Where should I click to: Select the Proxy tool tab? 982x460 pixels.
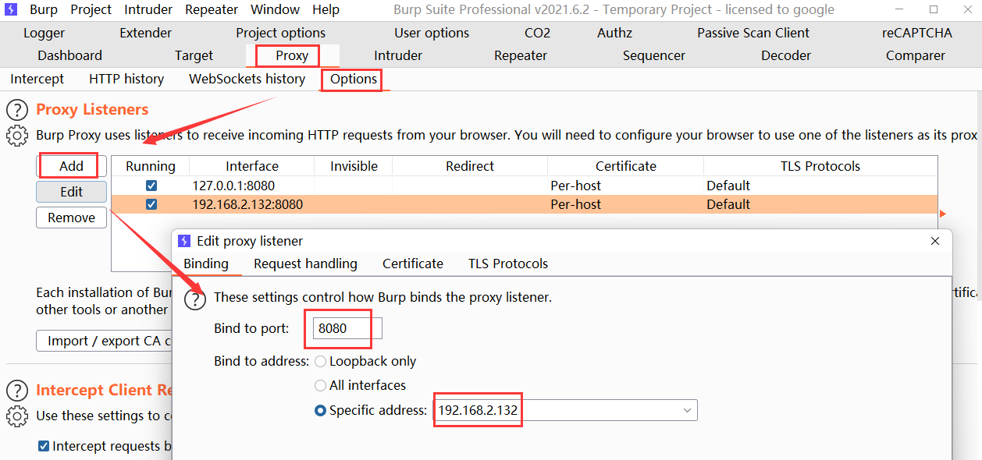coord(292,55)
